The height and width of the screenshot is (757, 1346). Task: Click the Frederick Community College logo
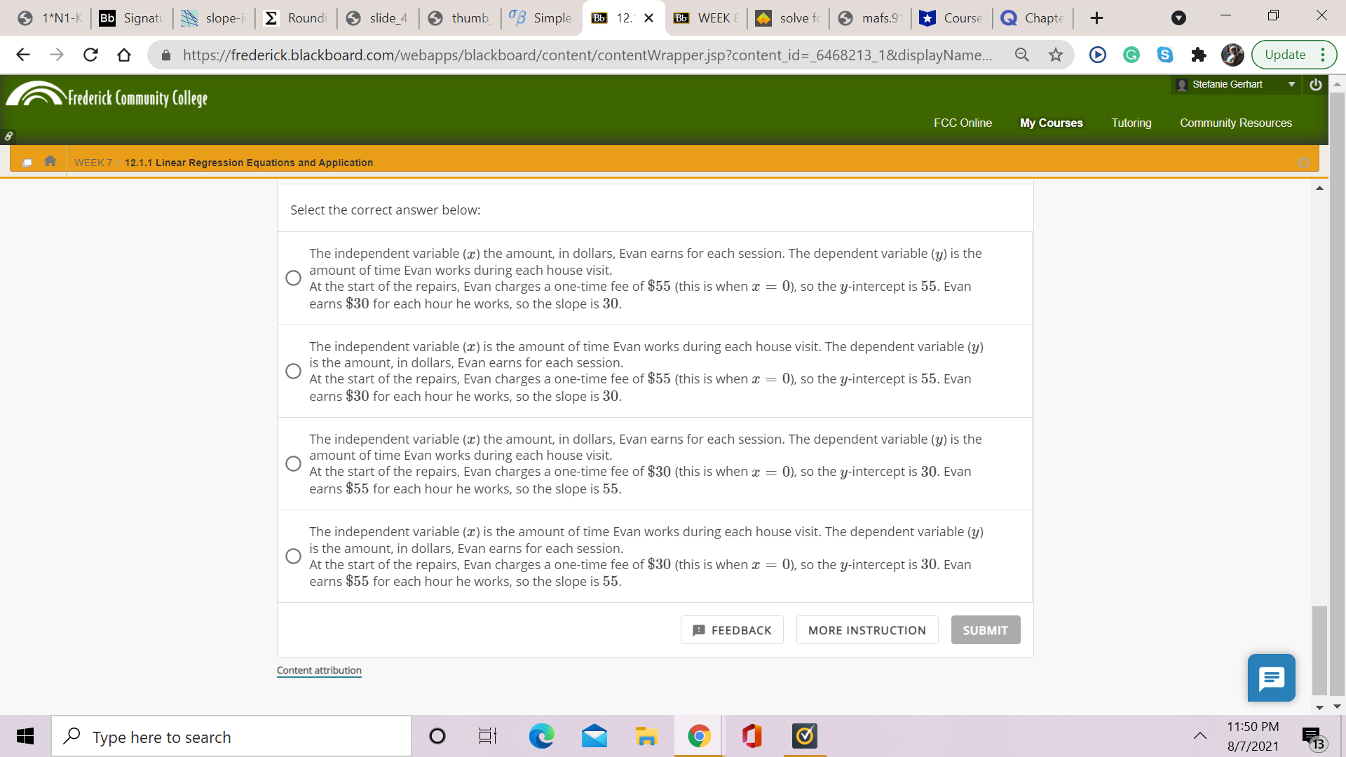tap(107, 96)
